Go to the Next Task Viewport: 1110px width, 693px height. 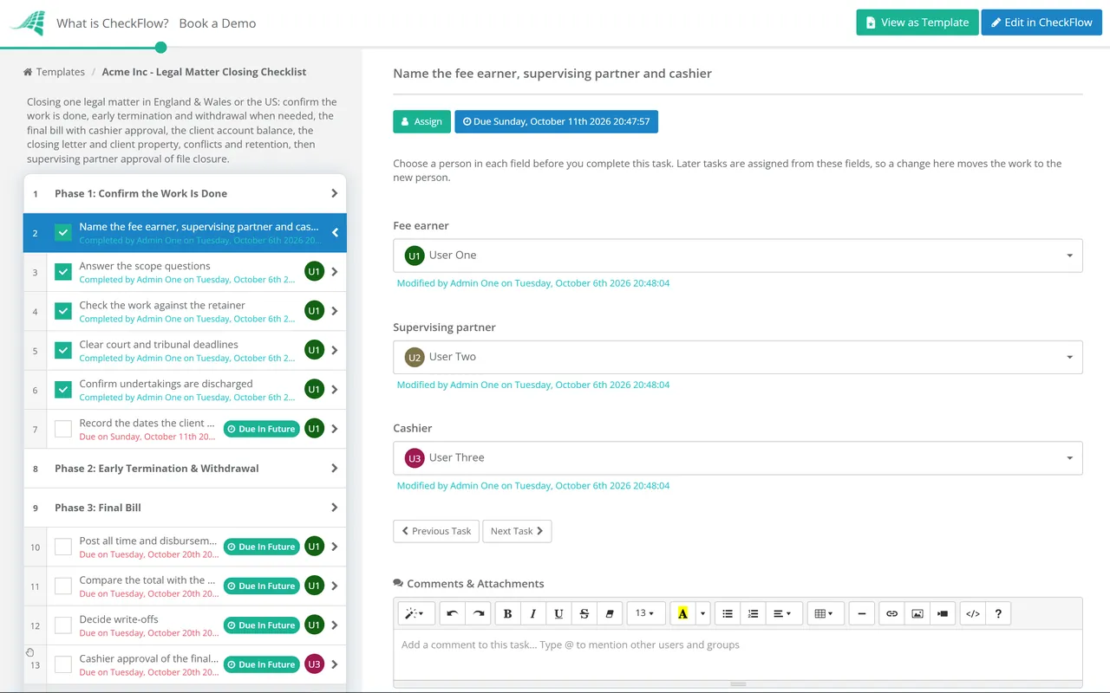click(517, 531)
